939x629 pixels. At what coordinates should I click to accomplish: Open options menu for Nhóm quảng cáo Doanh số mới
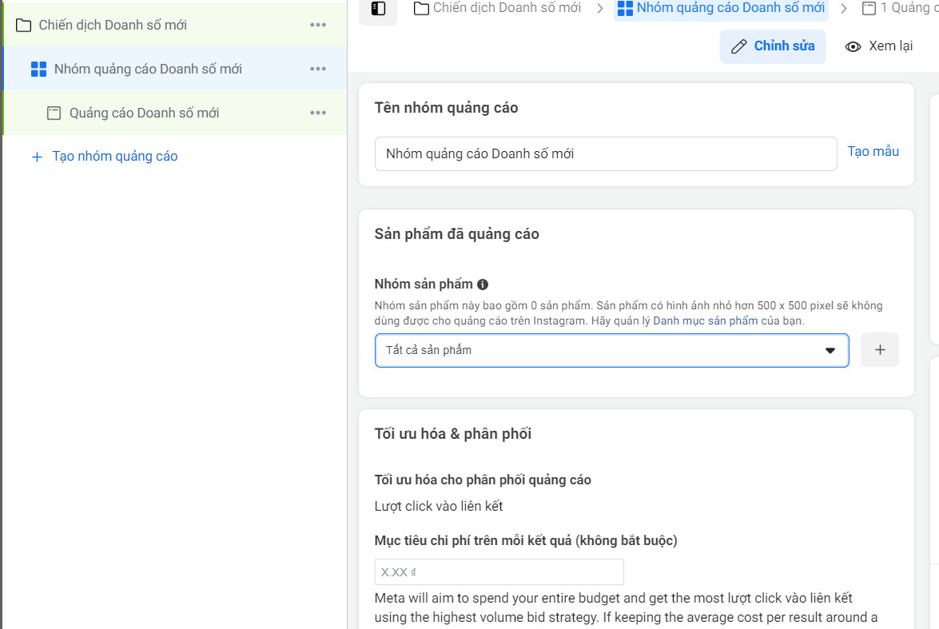[318, 69]
